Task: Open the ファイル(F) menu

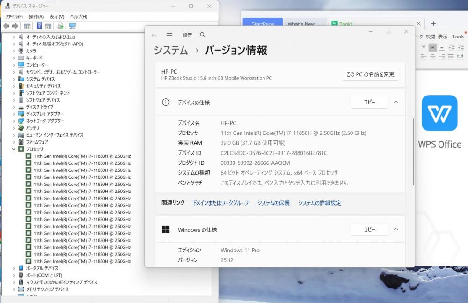Action: (14, 17)
